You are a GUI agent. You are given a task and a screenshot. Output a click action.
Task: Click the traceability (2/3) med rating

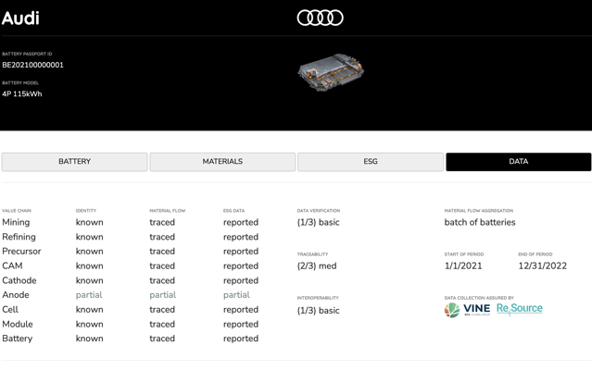click(x=317, y=266)
